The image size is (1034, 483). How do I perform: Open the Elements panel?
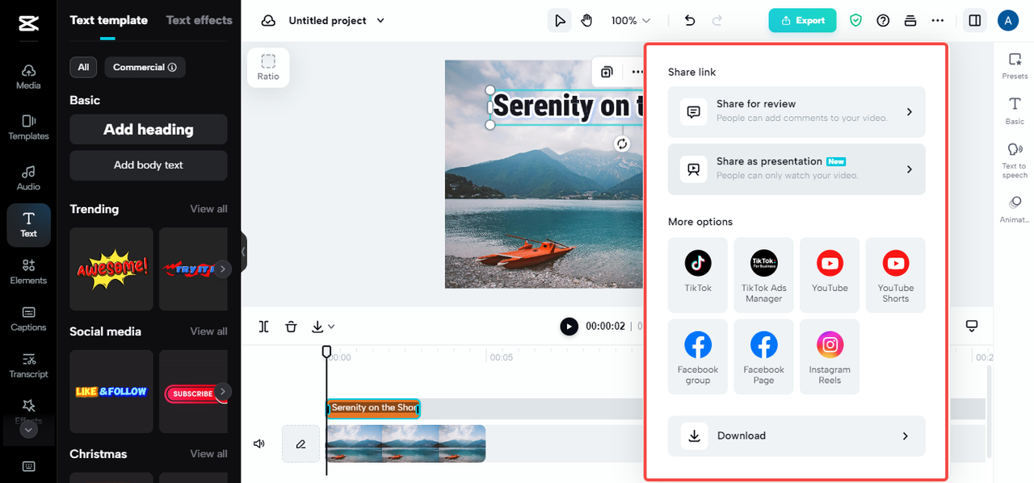tap(28, 272)
